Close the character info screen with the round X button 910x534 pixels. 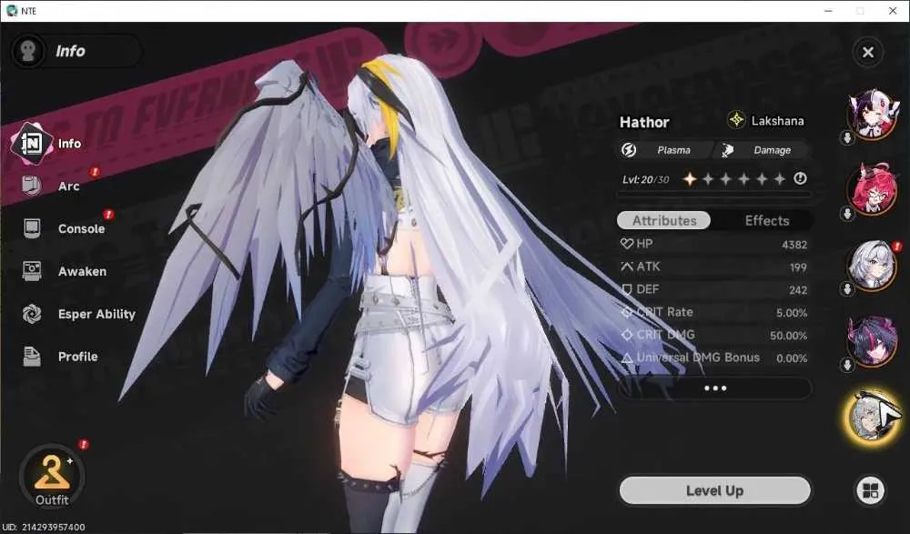click(x=867, y=52)
